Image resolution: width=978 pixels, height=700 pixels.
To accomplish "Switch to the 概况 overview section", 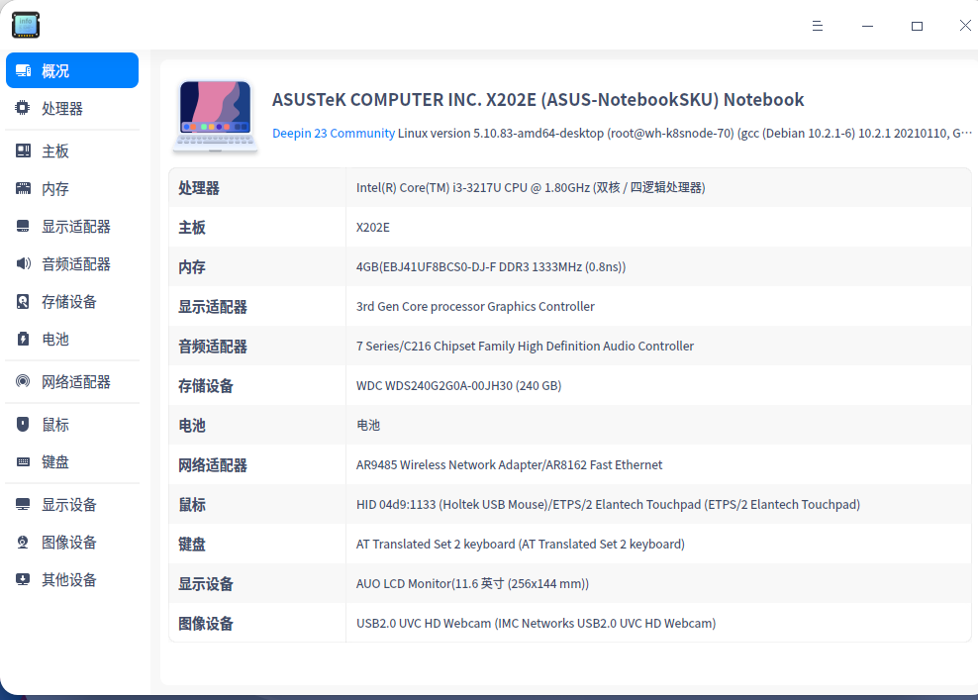I will [x=71, y=70].
